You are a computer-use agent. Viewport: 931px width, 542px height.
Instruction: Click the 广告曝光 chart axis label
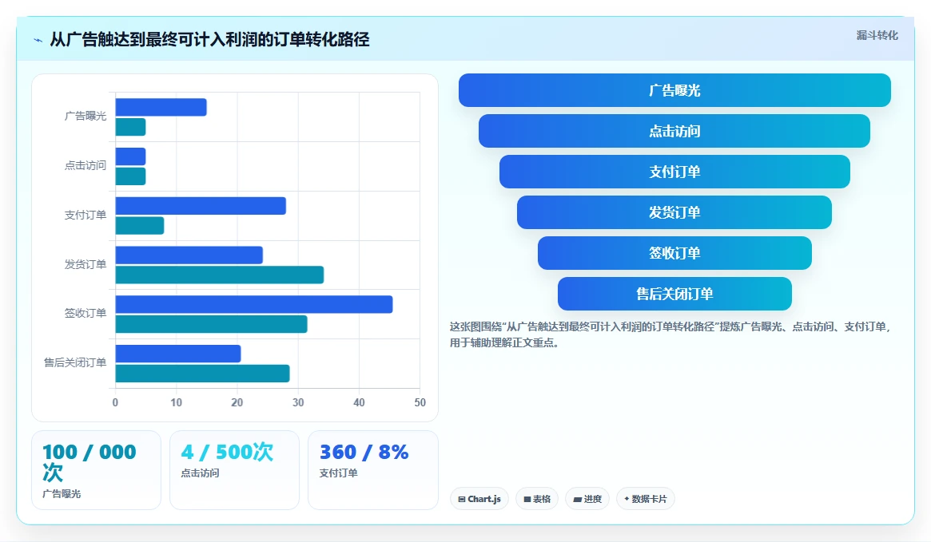coord(86,117)
